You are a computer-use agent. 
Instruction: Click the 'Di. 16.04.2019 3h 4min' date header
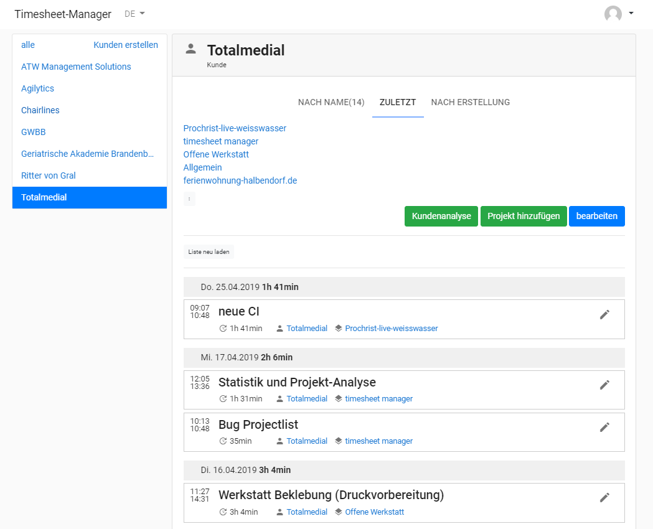[x=404, y=470]
